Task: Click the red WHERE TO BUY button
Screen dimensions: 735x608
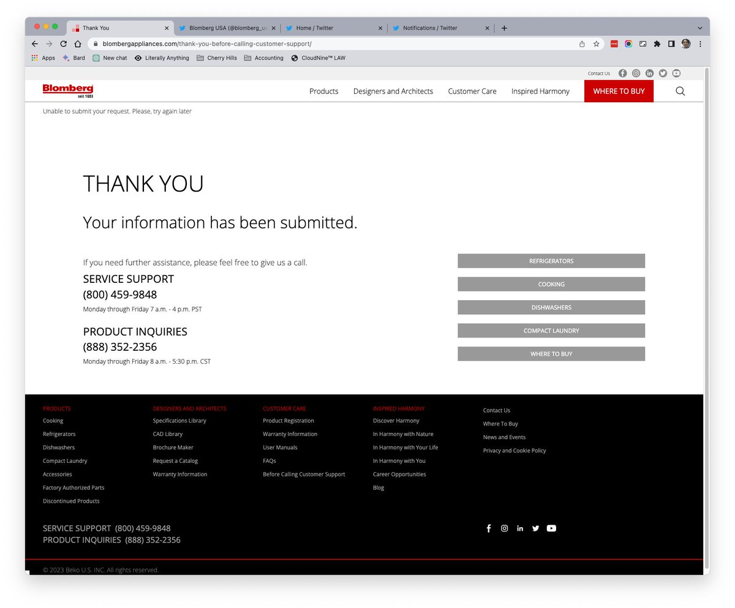Action: point(619,91)
